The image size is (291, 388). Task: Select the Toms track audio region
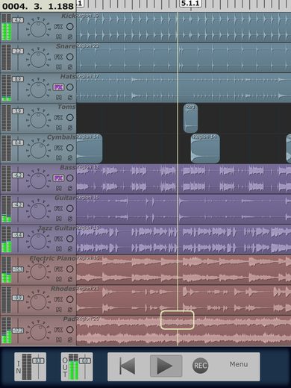(190, 118)
